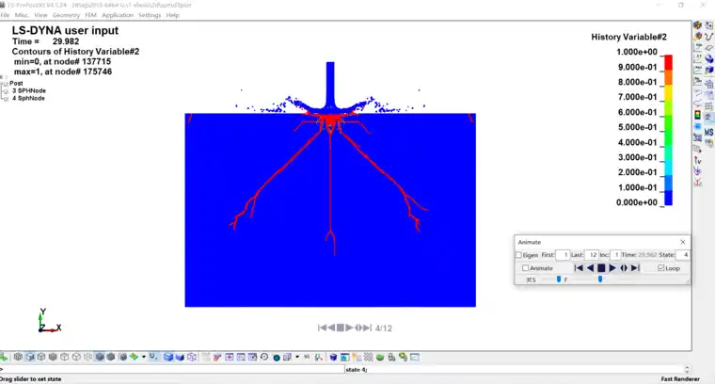
Task: Play animation backward in Animate dialog
Action: coord(590,268)
